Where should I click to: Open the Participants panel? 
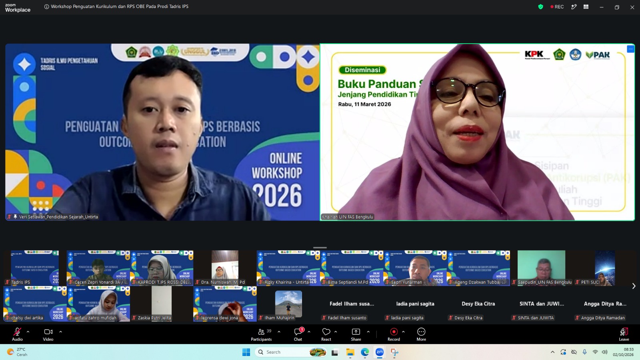point(261,334)
